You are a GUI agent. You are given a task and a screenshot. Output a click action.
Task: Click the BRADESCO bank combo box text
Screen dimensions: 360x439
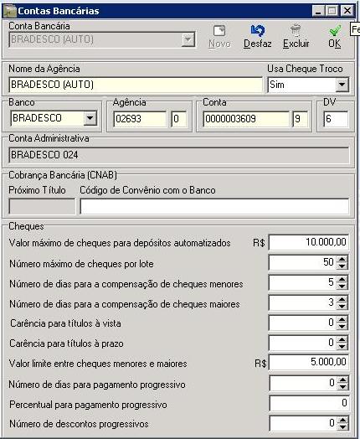37,118
